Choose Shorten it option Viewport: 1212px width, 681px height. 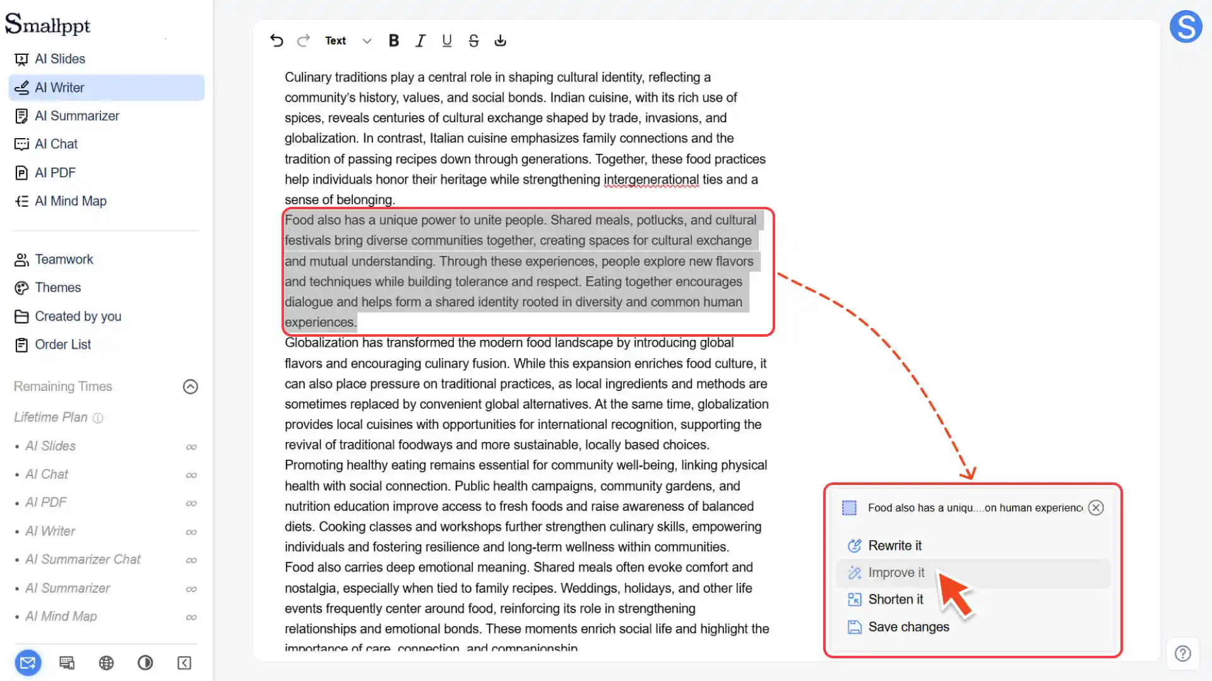pyautogui.click(x=973, y=600)
